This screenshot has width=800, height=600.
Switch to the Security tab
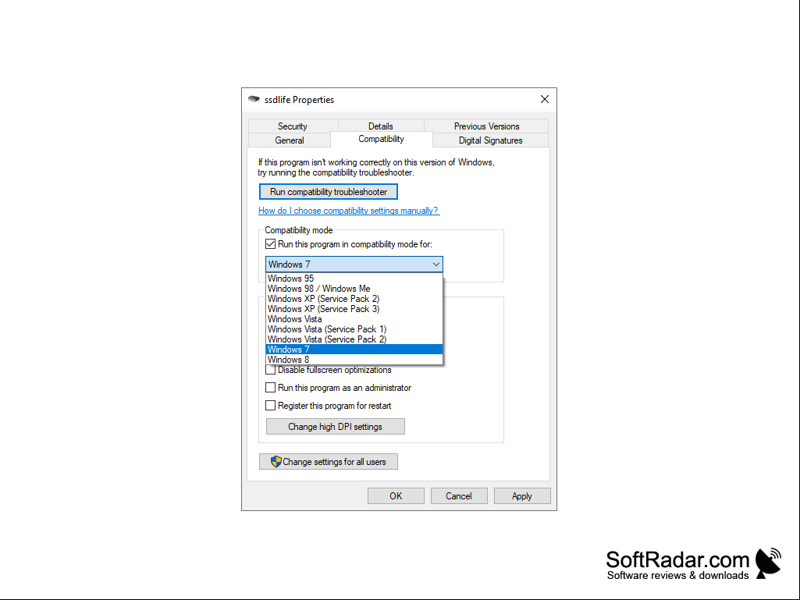point(293,126)
